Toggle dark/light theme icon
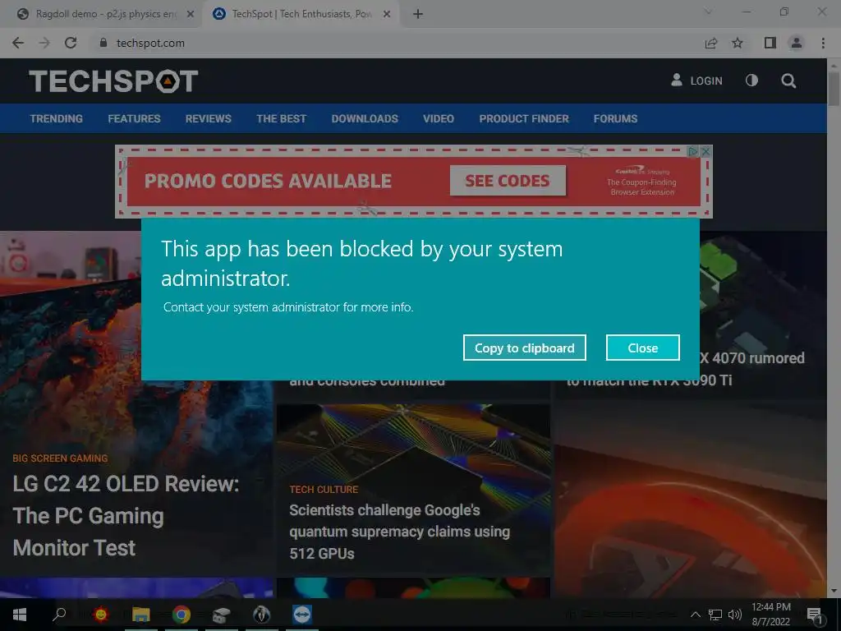 click(x=751, y=81)
